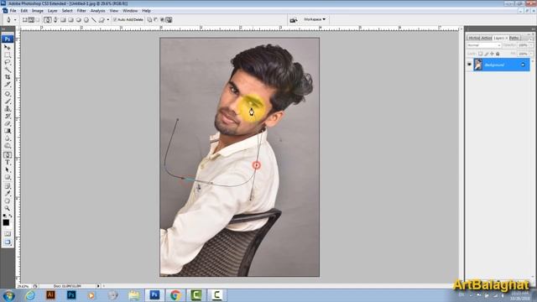Open the Layers panel options menu
Viewport: 537px width, 302px height.
pos(531,39)
